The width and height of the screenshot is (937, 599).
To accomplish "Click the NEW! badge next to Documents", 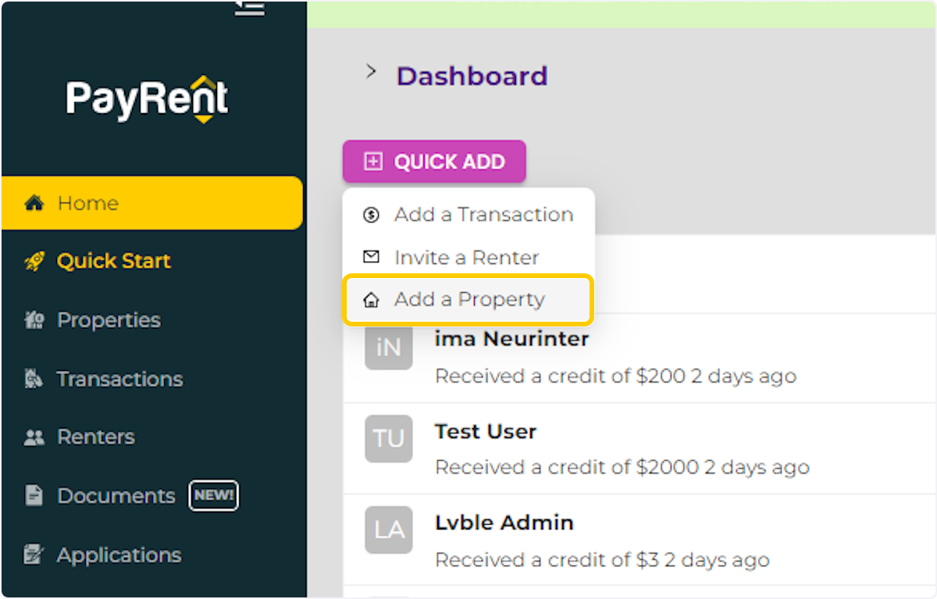I will pos(213,494).
